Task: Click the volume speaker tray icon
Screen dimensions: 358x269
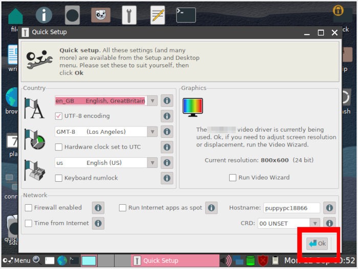Action: 226,260
